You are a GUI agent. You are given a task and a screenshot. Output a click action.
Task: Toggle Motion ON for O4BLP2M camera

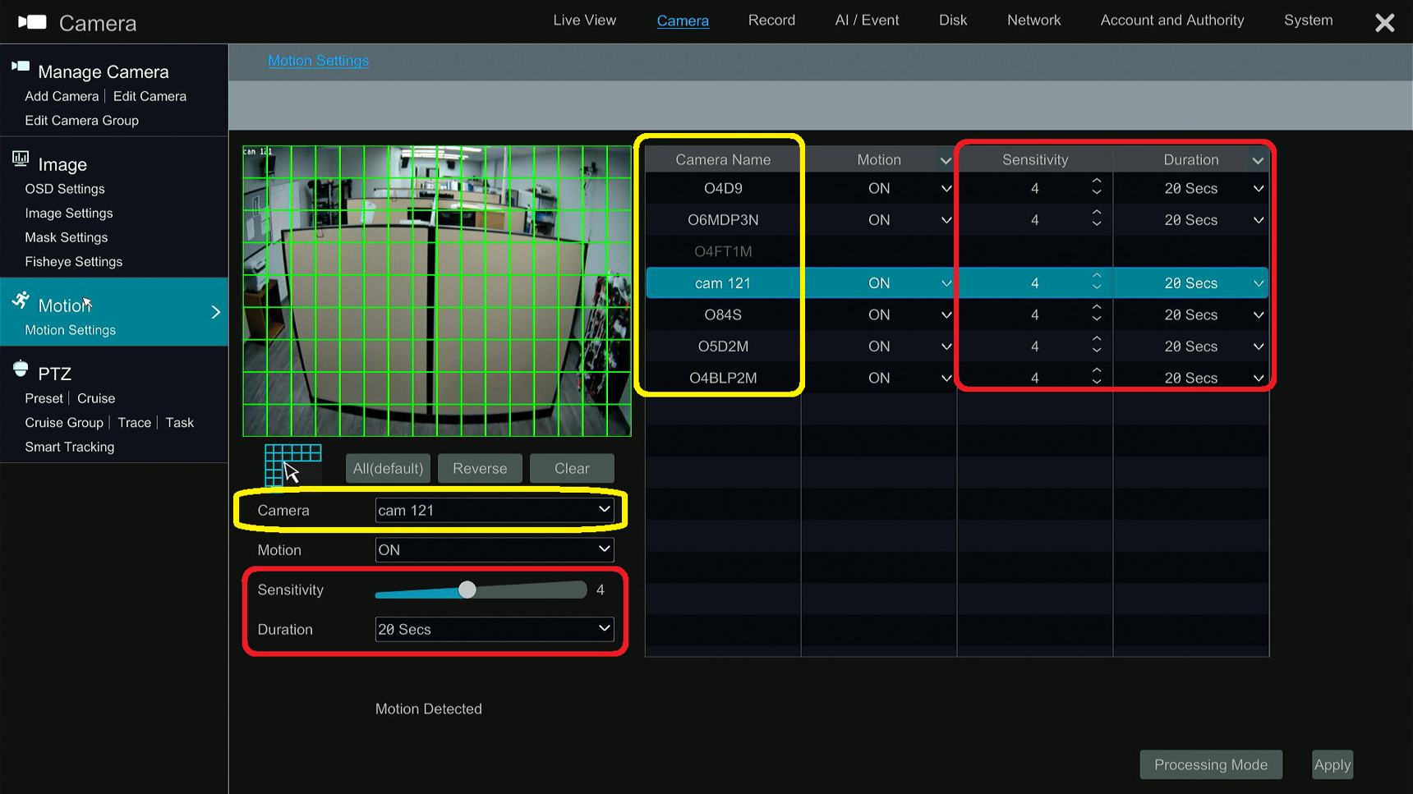pos(946,379)
